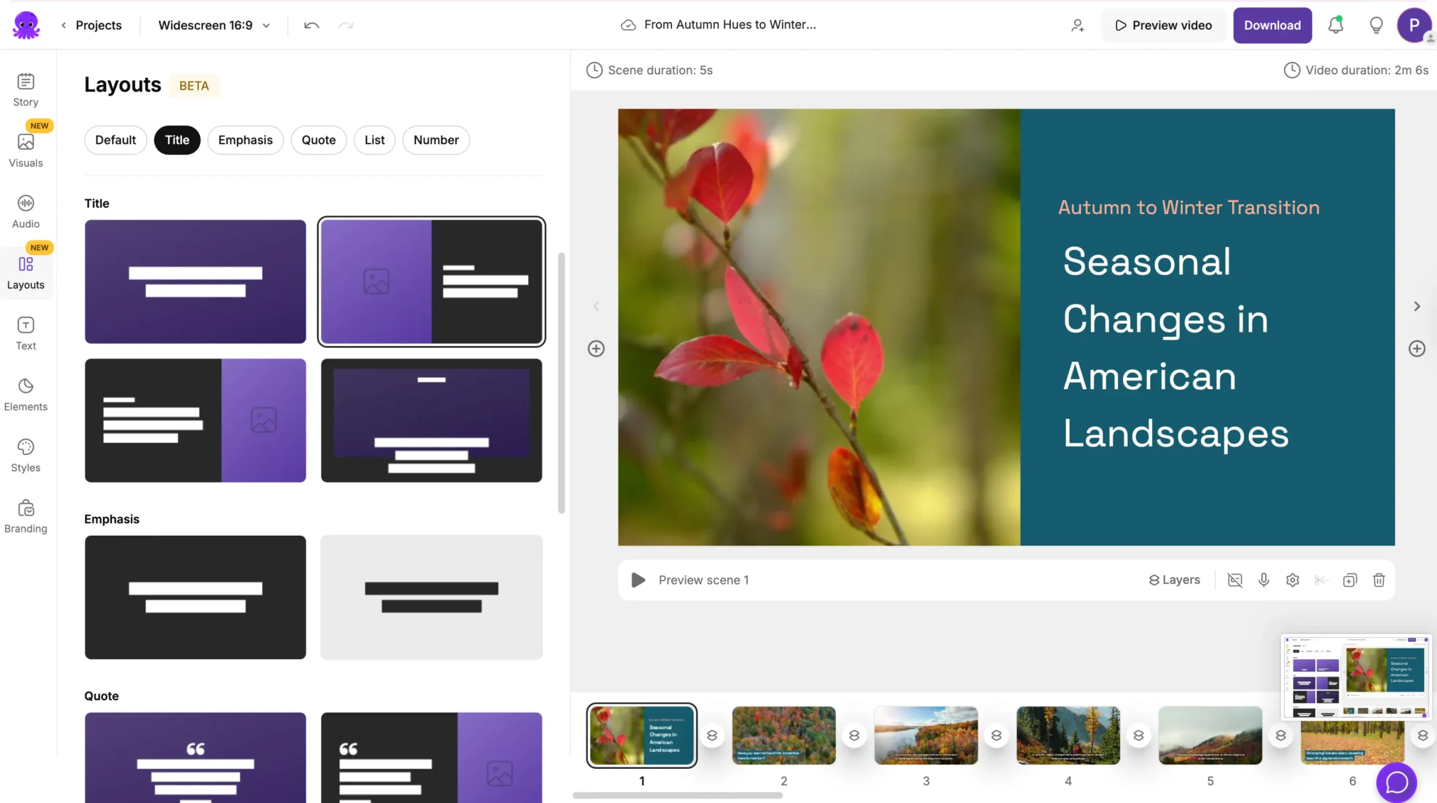Expand the Widescreen 16:9 aspect ratio dropdown
The image size is (1437, 803).
pos(214,25)
